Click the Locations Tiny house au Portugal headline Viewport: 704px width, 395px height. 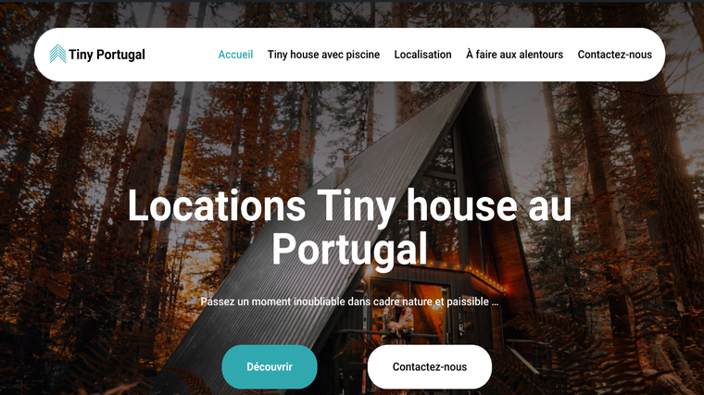(x=350, y=228)
